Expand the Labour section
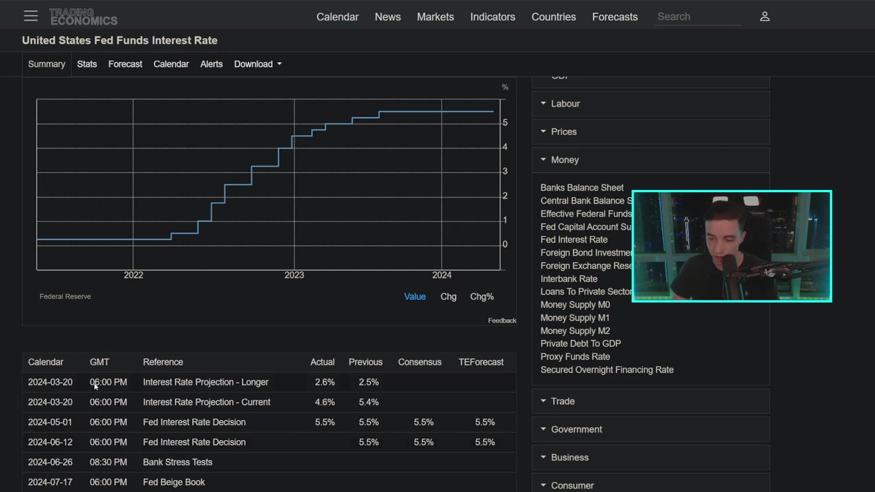Image resolution: width=875 pixels, height=492 pixels. (651, 104)
